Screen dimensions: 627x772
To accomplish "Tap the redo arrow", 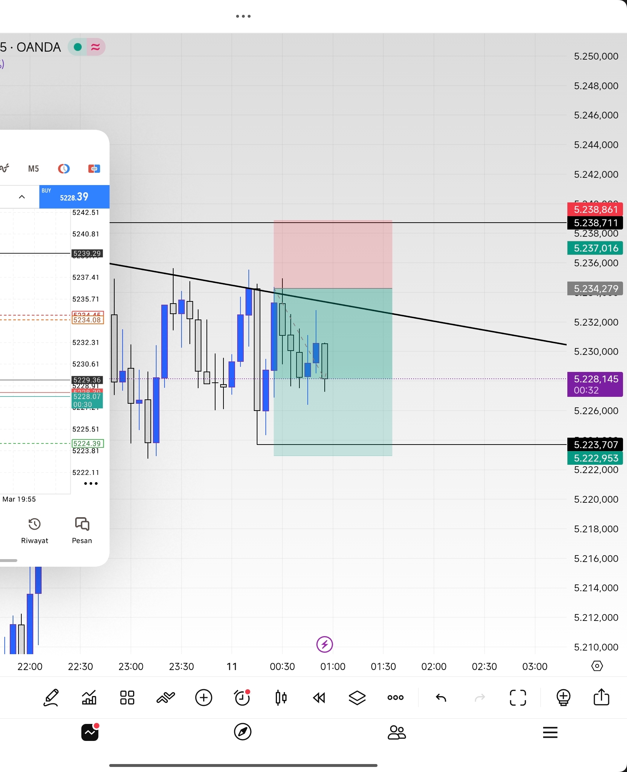I will [480, 698].
